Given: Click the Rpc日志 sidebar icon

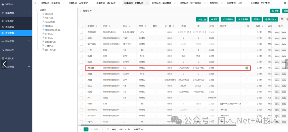Looking at the screenshot, I should click(3, 50).
